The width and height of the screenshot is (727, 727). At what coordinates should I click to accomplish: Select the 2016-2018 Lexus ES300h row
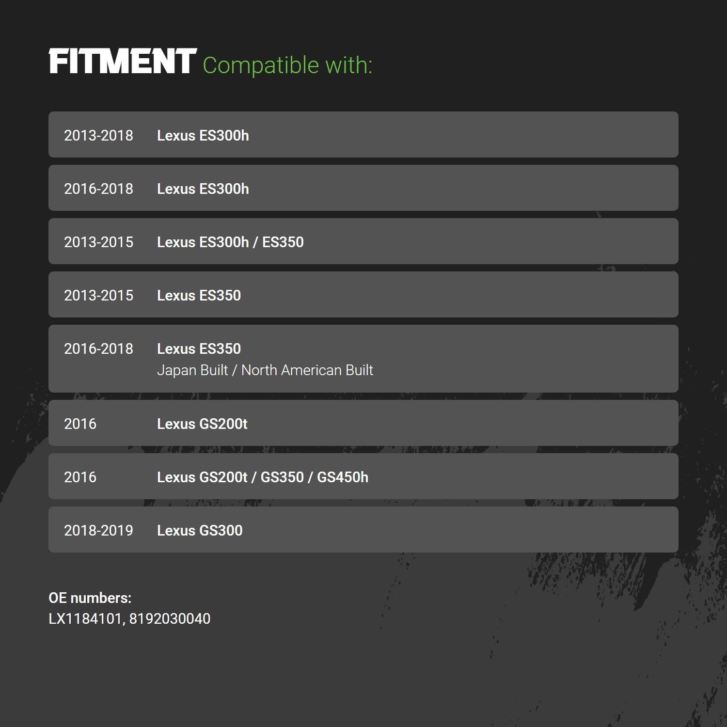(x=363, y=188)
